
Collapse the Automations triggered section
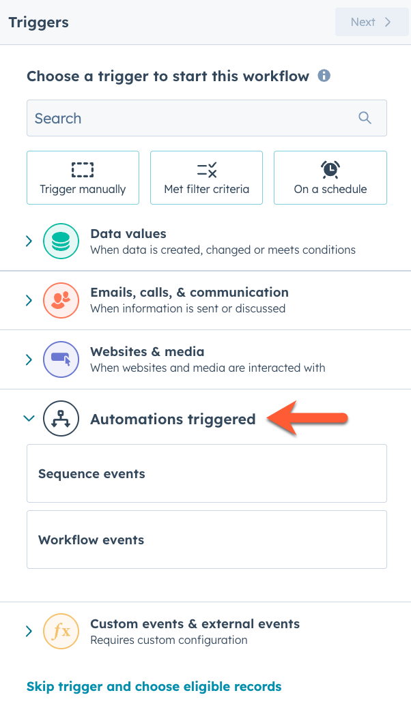pyautogui.click(x=29, y=419)
